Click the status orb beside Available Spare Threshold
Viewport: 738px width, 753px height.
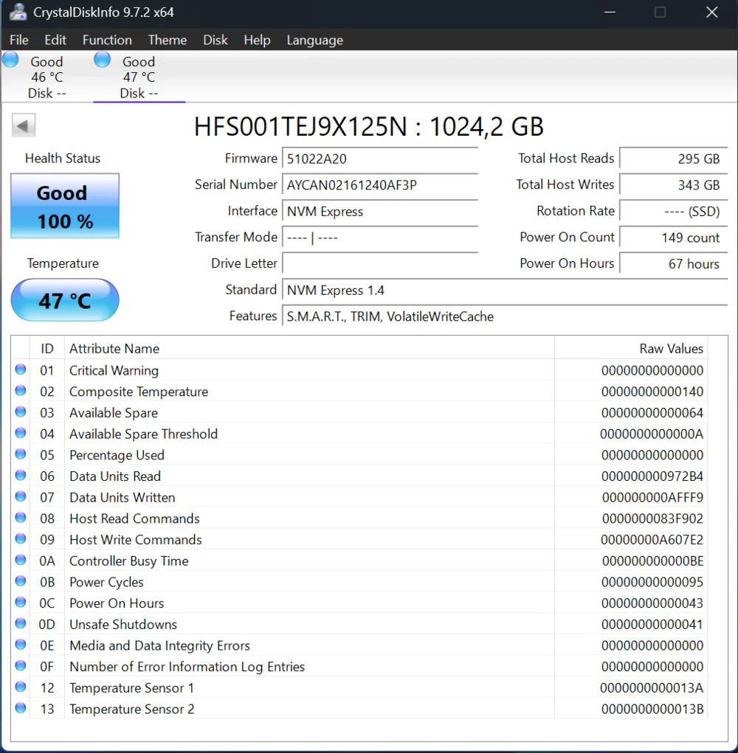[x=21, y=433]
